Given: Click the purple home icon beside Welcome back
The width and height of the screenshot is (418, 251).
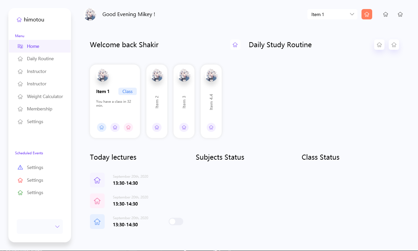Looking at the screenshot, I should (235, 45).
